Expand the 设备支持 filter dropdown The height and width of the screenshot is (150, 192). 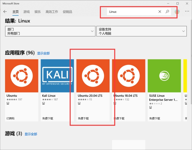[x=142, y=31]
